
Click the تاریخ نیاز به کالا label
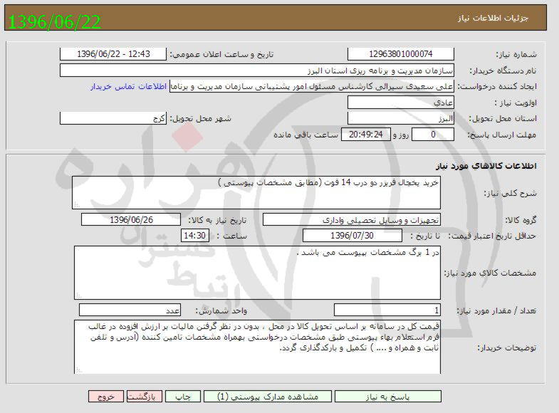tap(217, 220)
